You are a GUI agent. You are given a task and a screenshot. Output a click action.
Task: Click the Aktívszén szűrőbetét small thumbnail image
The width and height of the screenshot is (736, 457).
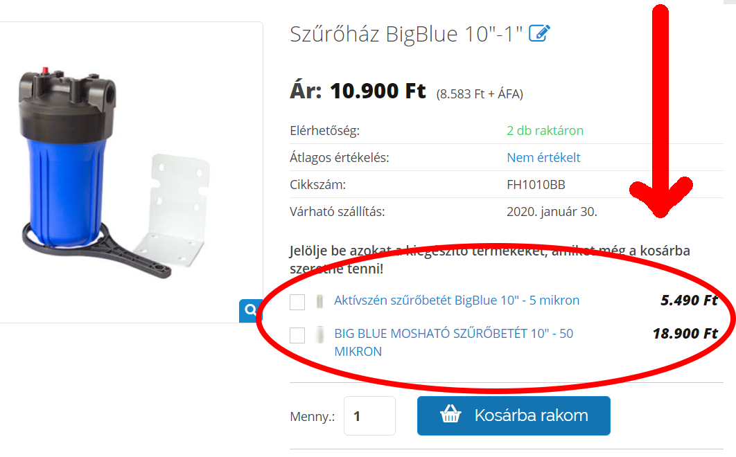(319, 301)
